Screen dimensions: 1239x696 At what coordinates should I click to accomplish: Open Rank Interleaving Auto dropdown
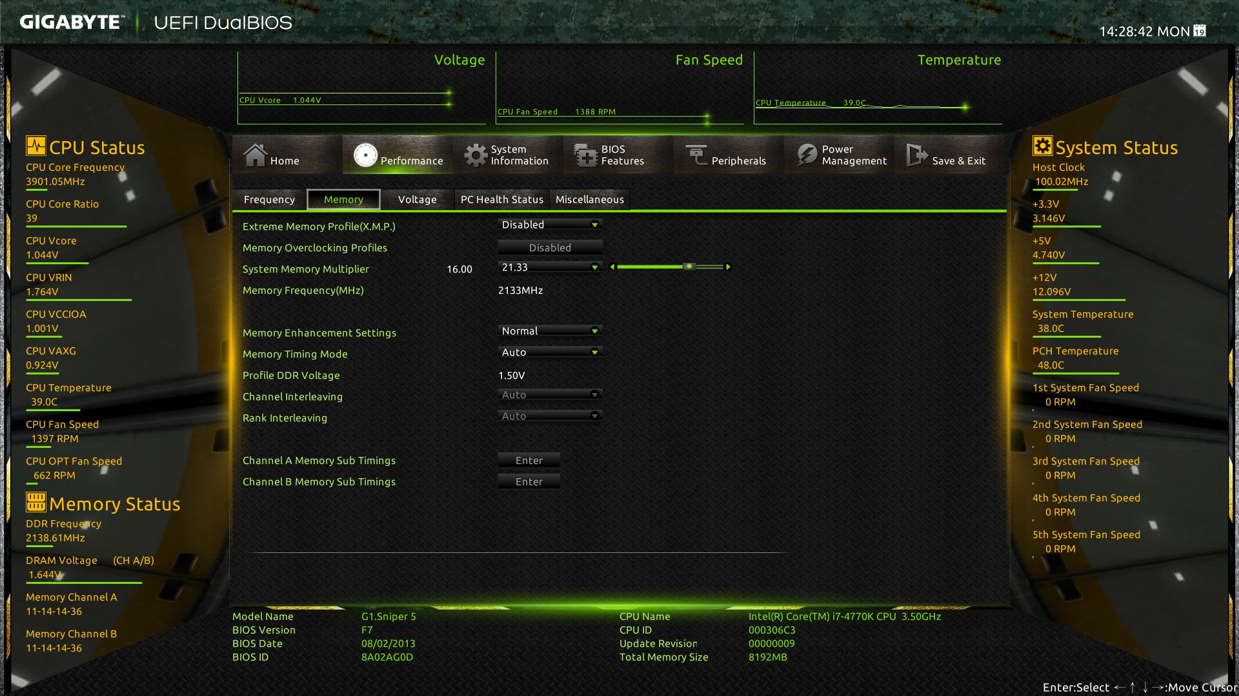[550, 416]
